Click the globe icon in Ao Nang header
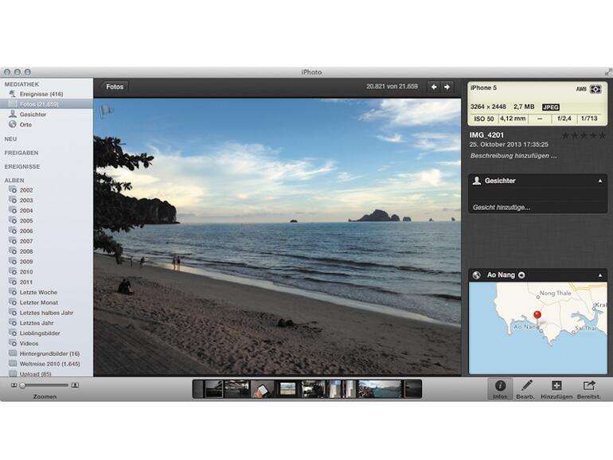 coord(477,275)
